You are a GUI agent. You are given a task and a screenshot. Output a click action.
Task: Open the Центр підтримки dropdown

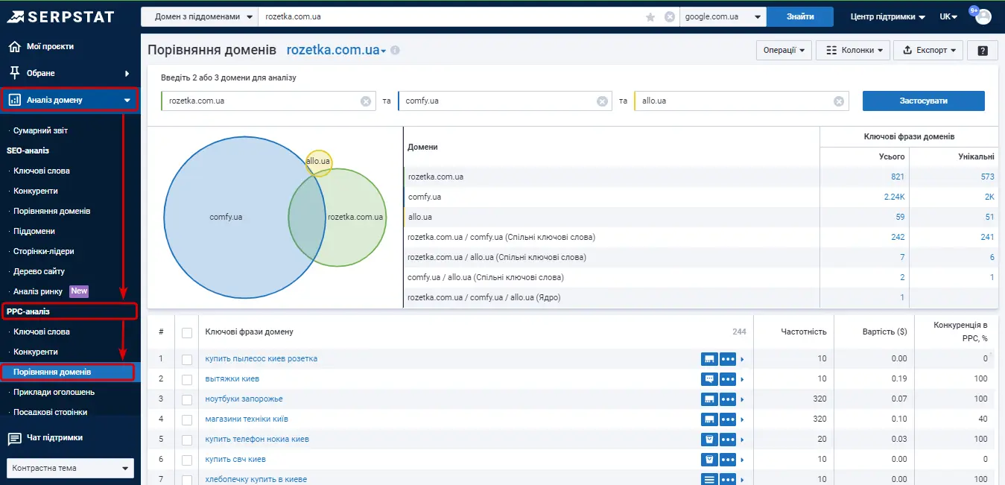(887, 16)
